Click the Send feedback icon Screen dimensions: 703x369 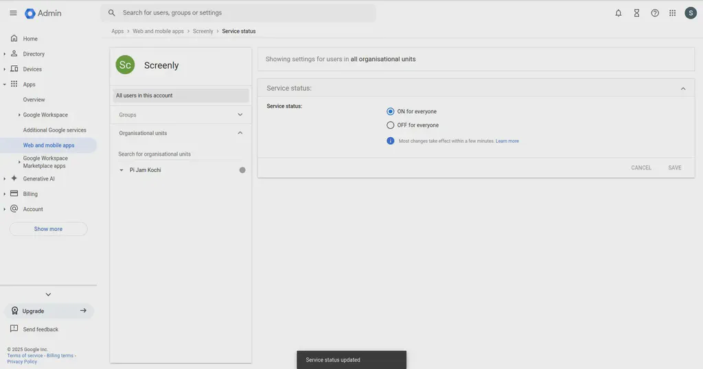pyautogui.click(x=14, y=329)
